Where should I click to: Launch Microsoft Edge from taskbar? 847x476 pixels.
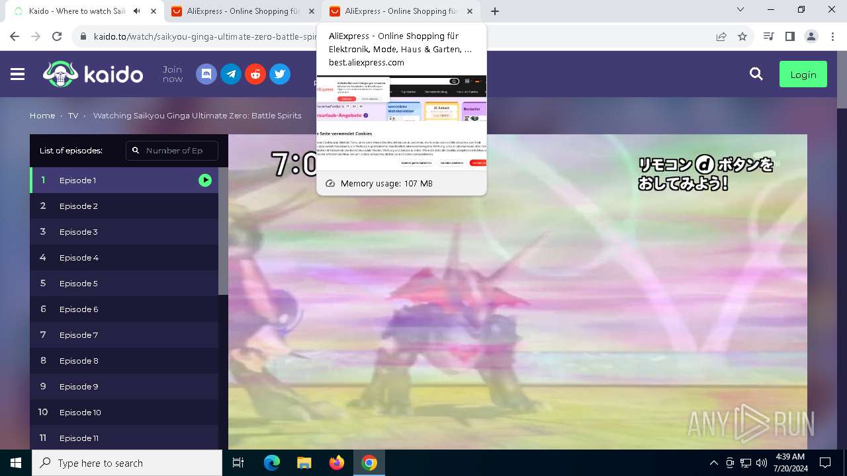pos(272,463)
